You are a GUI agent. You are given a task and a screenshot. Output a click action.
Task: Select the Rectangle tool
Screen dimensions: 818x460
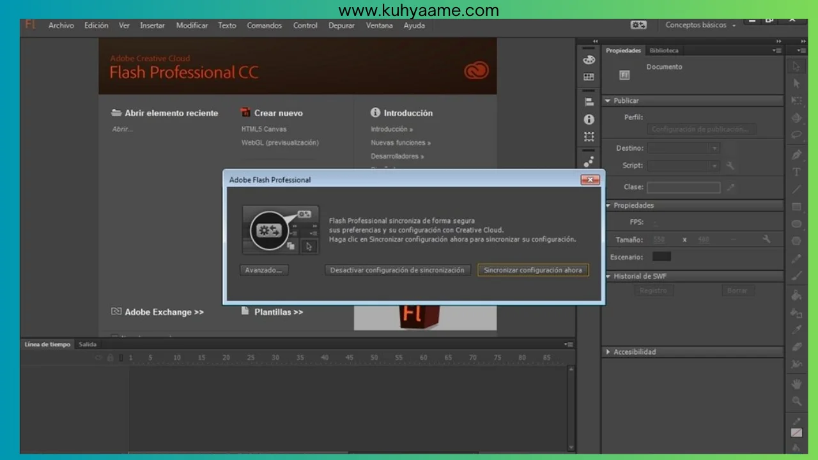796,207
